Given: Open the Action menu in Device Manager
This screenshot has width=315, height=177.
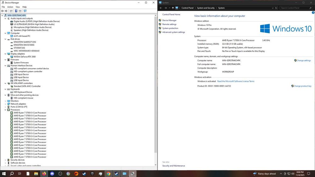Looking at the screenshot, I should 10,7.
